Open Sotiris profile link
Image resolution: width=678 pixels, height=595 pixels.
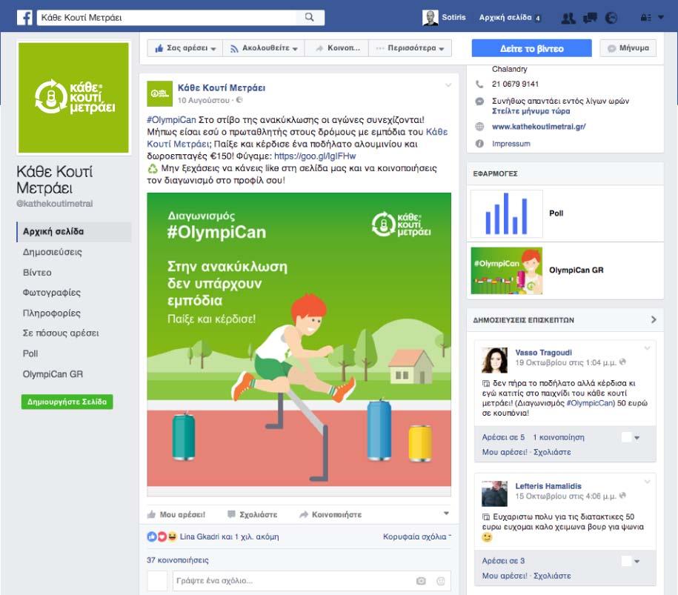[453, 17]
